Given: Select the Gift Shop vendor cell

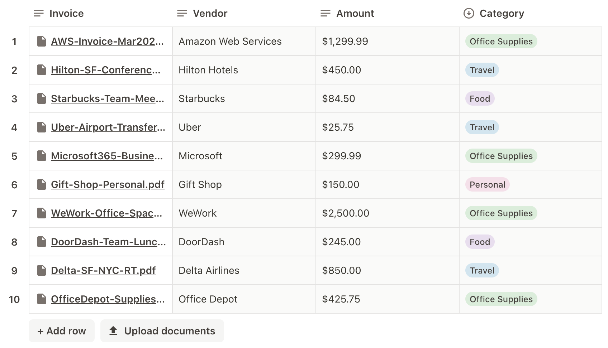Looking at the screenshot, I should (x=244, y=184).
